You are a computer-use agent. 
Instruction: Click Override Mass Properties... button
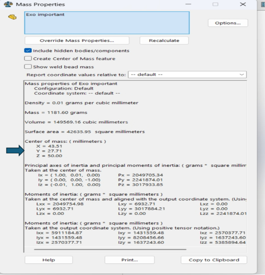pos(77,41)
